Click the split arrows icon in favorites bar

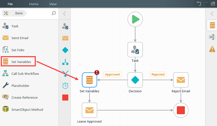click(x=65, y=62)
